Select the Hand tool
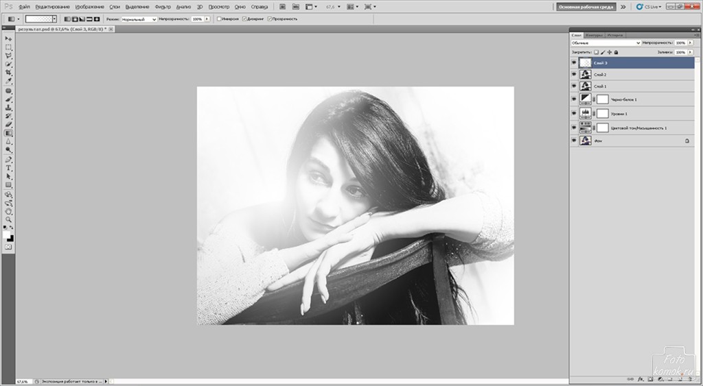 click(8, 211)
